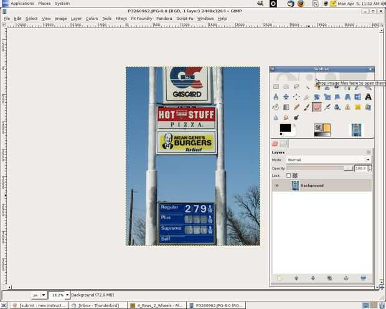The image size is (386, 309).
Task: Select the Background layer row
Action: tap(322, 186)
